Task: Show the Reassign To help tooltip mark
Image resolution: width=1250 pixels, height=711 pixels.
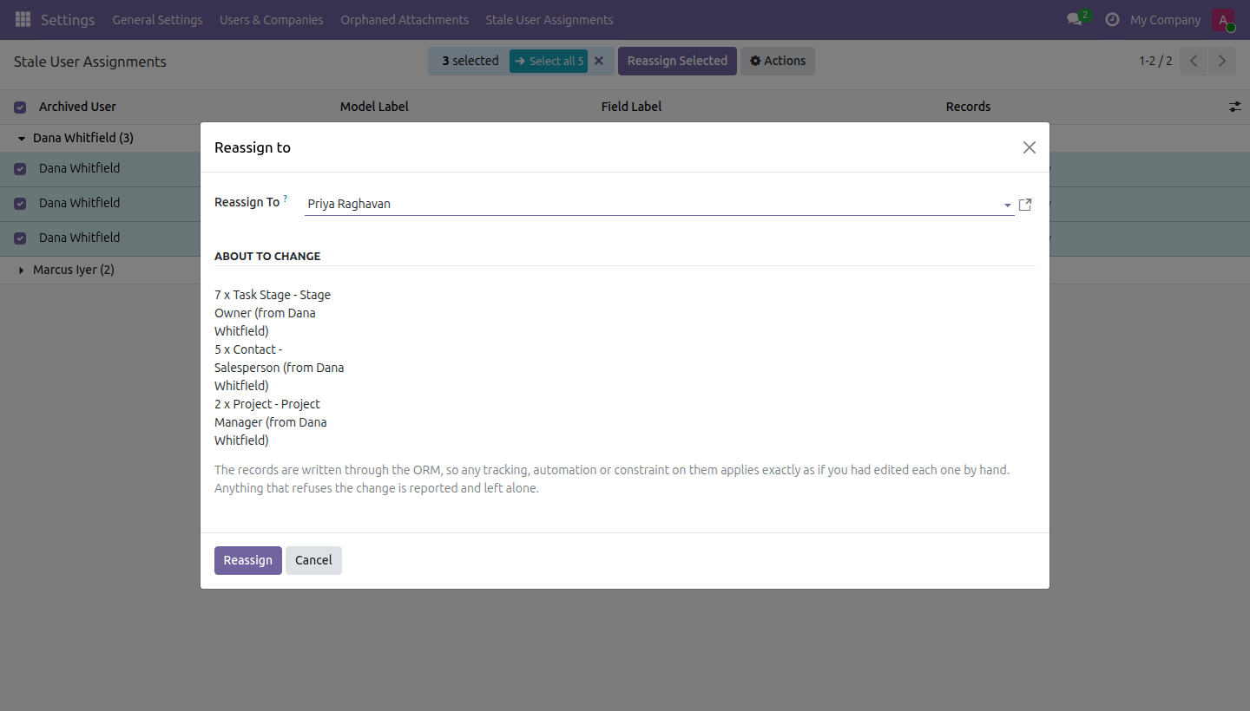Action: coord(286,199)
